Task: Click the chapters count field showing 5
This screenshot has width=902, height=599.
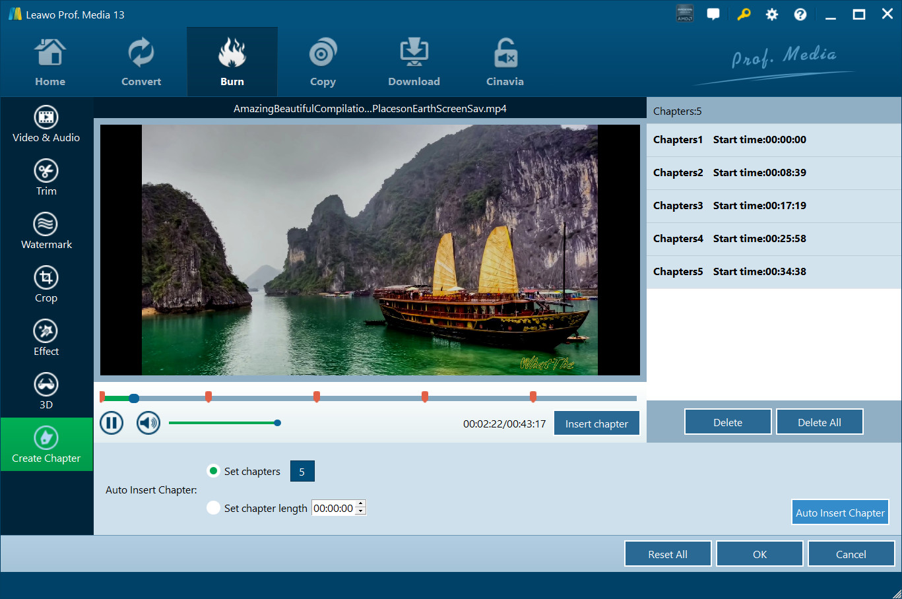Action: tap(302, 472)
